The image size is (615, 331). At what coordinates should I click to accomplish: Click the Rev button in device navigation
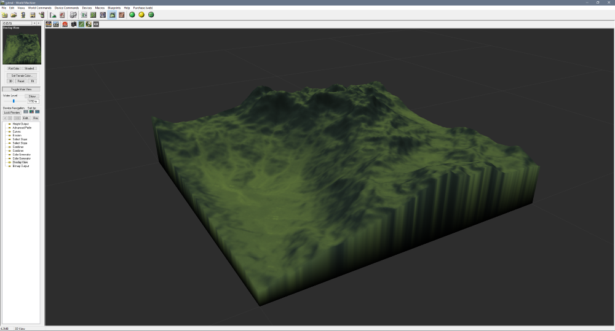pyautogui.click(x=36, y=118)
